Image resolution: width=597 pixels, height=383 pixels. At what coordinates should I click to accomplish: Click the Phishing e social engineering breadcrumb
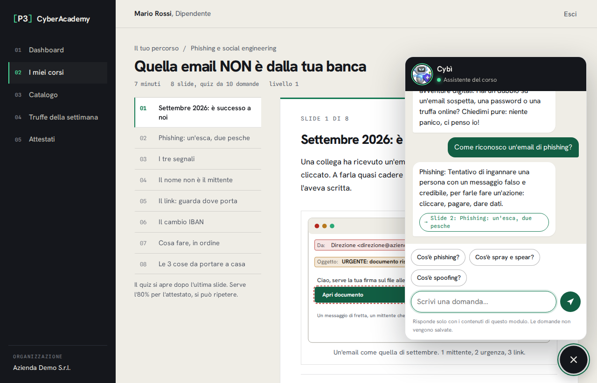coord(234,48)
